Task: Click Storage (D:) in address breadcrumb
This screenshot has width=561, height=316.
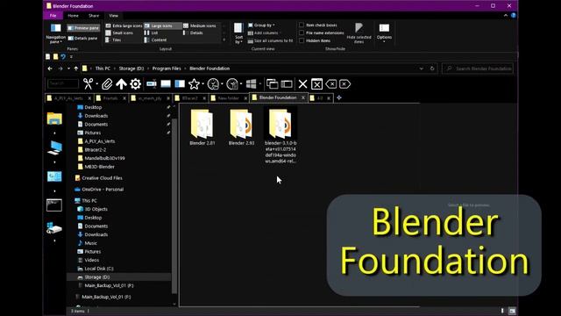Action: pyautogui.click(x=131, y=68)
